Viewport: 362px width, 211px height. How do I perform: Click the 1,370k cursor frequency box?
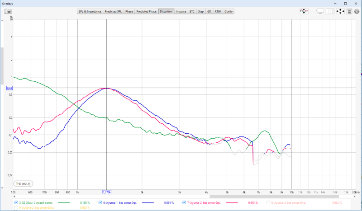click(107, 192)
